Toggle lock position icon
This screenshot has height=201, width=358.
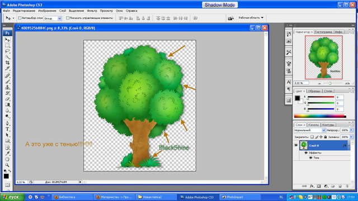tap(321, 137)
